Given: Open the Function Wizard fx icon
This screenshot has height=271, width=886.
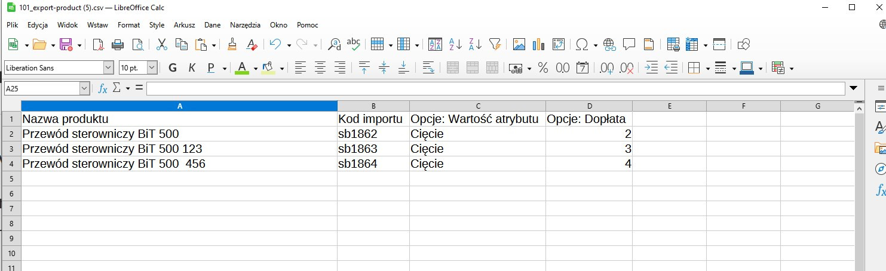Looking at the screenshot, I should pyautogui.click(x=103, y=88).
